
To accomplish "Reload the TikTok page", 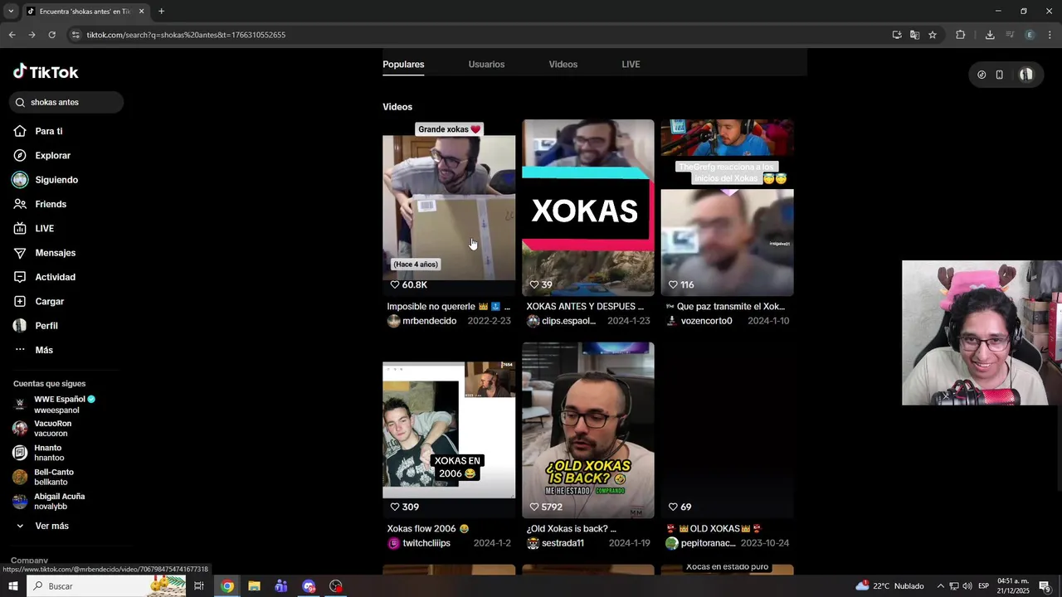I will click(x=51, y=35).
